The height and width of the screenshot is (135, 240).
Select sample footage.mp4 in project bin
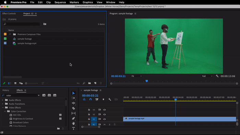27,44
